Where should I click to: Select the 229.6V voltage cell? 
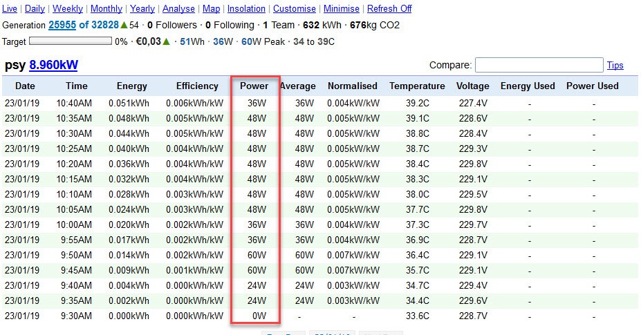(x=473, y=300)
